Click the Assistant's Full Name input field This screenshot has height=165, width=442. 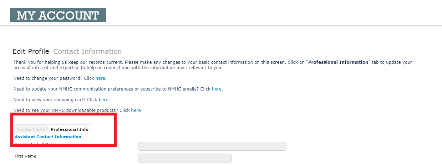pyautogui.click(x=212, y=146)
